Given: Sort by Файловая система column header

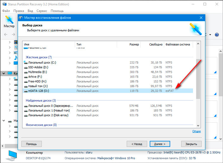Looking at the screenshot, I should [178, 44].
